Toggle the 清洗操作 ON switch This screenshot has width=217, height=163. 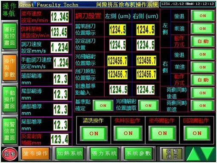coord(94,134)
